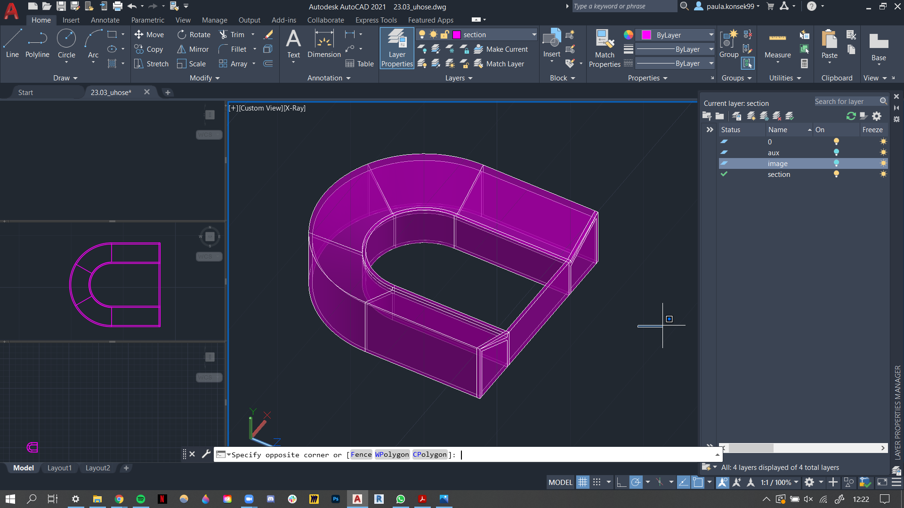Switch to the Express Tools tab
The image size is (904, 508).
(x=376, y=20)
